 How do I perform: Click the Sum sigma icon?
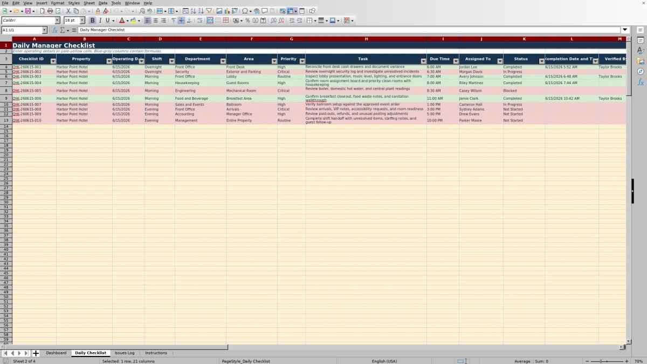coord(63,30)
